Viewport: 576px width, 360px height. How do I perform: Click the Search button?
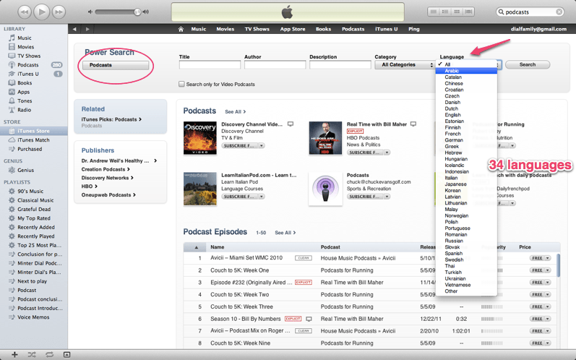528,64
